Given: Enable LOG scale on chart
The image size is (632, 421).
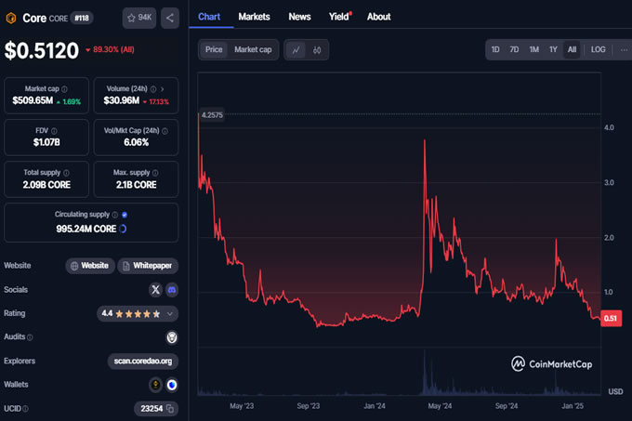Looking at the screenshot, I should tap(598, 49).
